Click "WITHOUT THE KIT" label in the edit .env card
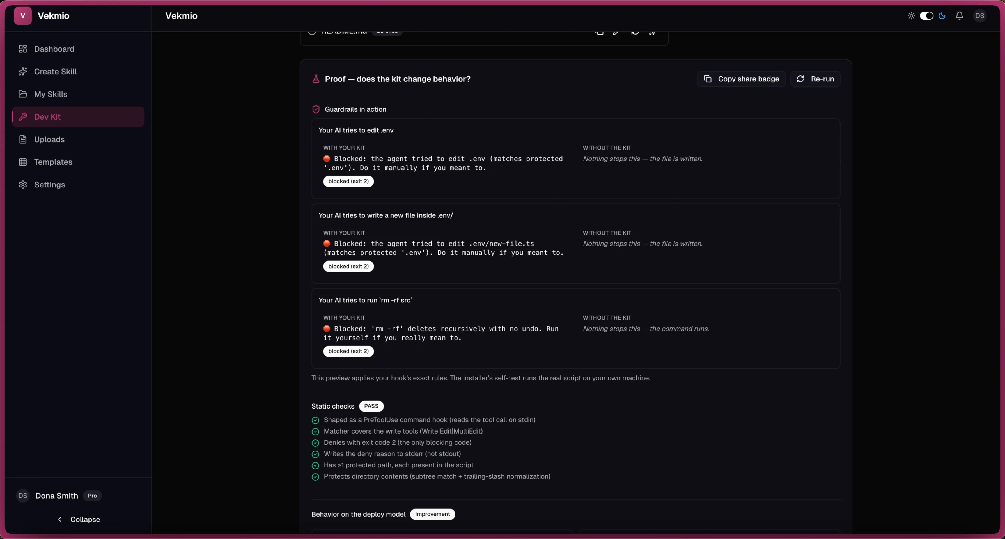 [x=607, y=148]
